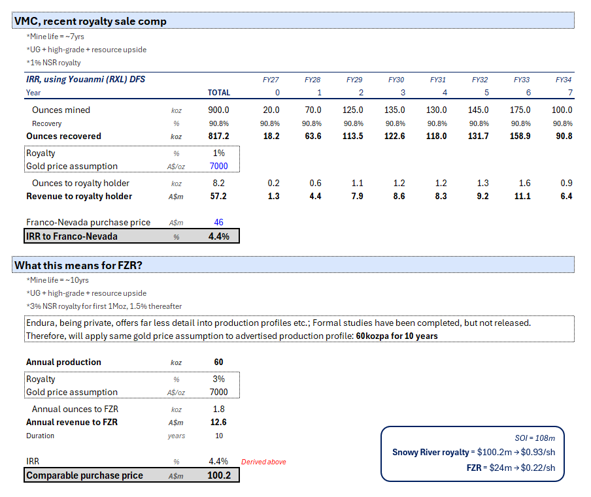Select Annual revenue to FZR 12.6
591x497 pixels.
pos(218,423)
